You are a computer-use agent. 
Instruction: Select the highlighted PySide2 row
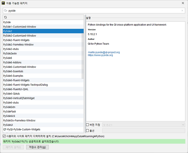click(43, 31)
